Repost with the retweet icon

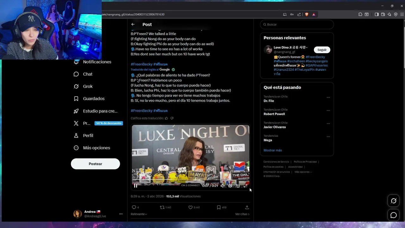click(162, 207)
